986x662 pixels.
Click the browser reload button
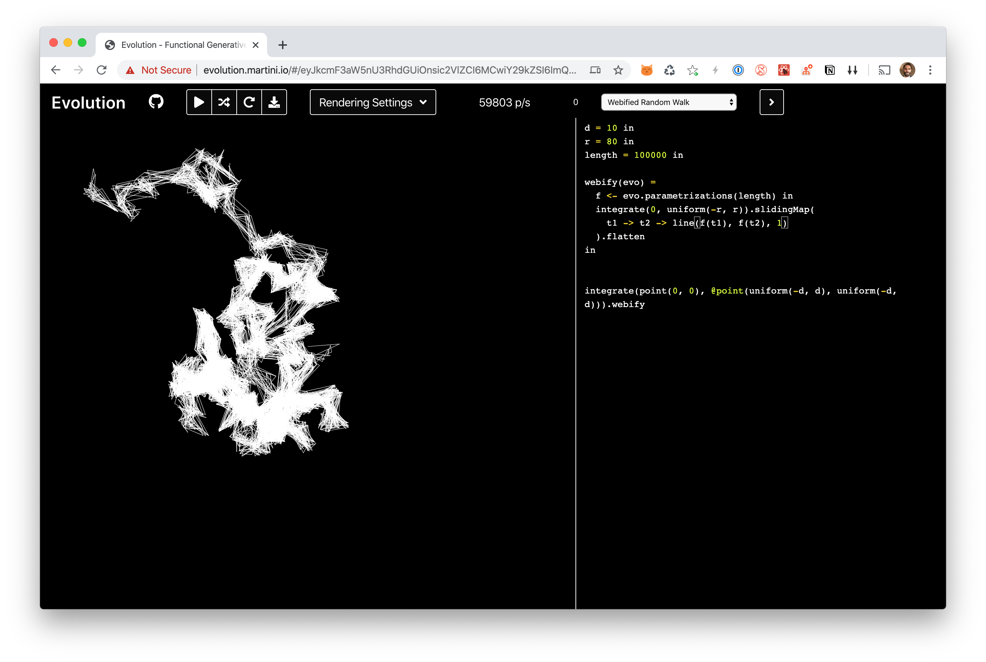click(x=101, y=70)
